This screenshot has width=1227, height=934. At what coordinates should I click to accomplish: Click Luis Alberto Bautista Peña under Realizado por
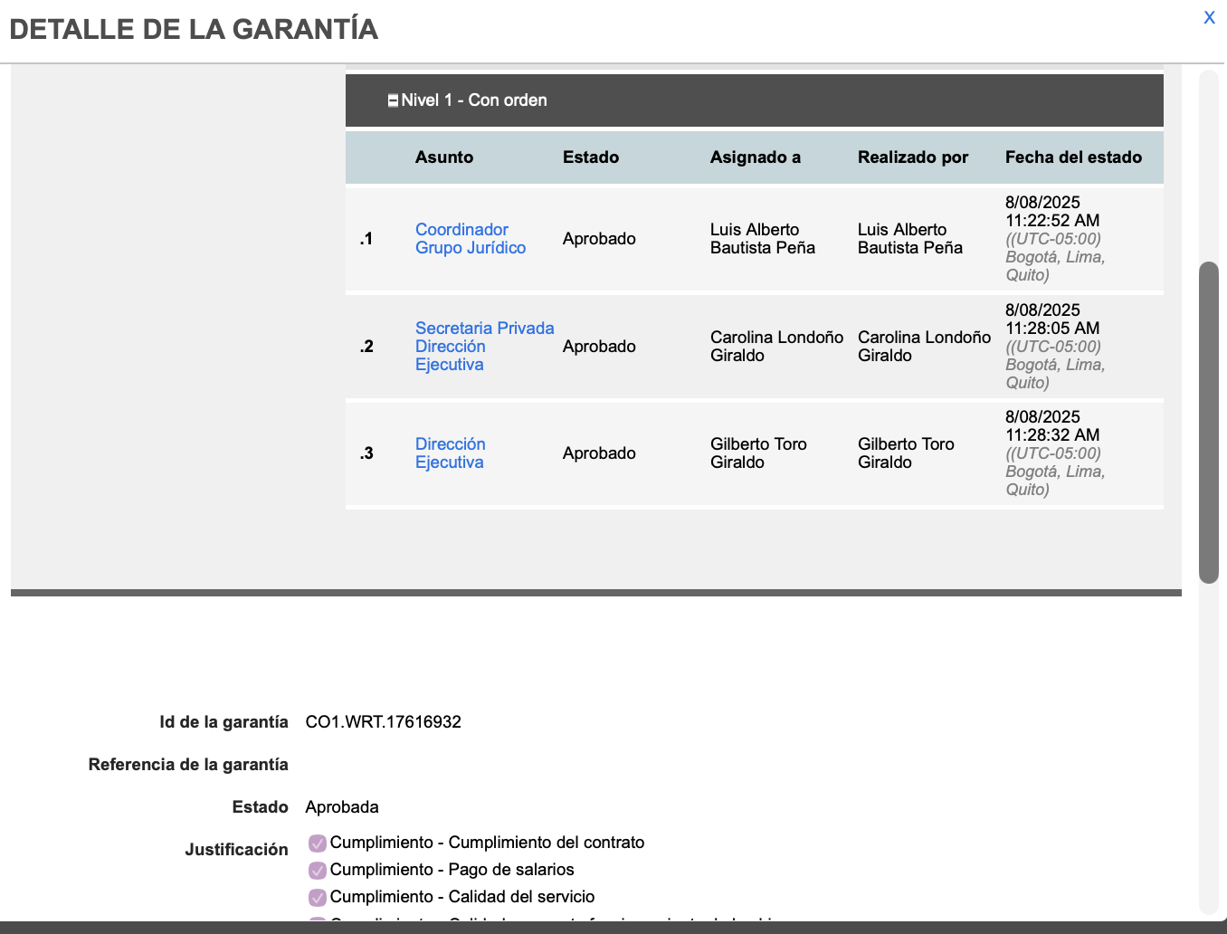[x=910, y=239]
